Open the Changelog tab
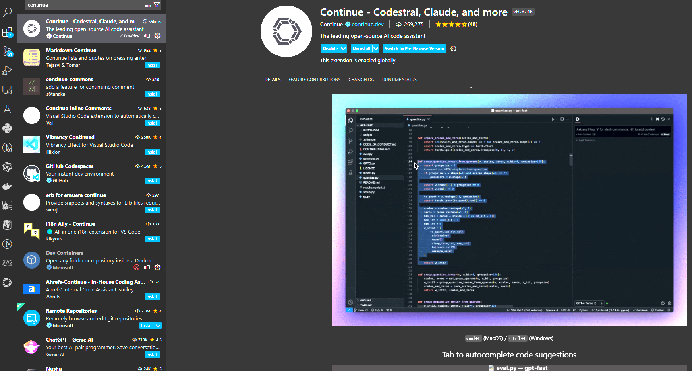This screenshot has height=371, width=692. 361,80
